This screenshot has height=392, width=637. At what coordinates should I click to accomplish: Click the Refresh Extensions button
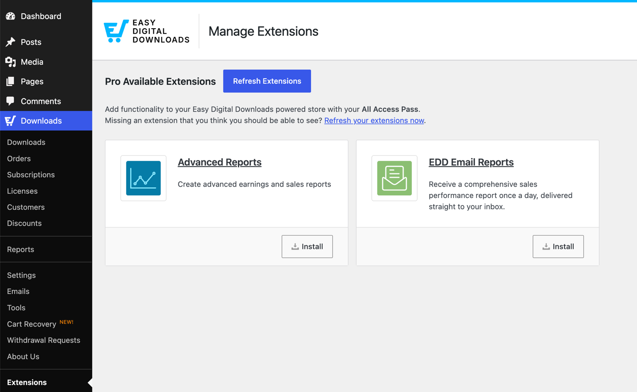pyautogui.click(x=267, y=81)
